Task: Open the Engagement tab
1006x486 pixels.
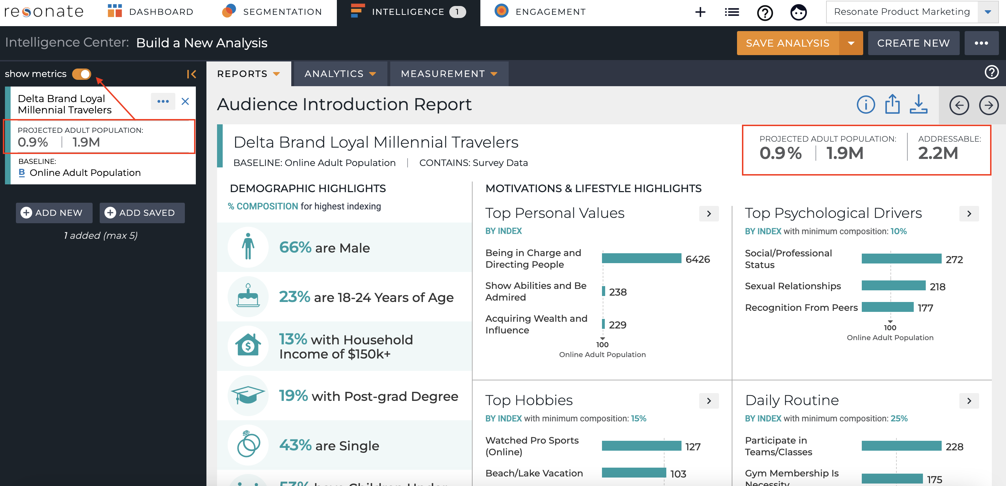Action: coord(540,12)
